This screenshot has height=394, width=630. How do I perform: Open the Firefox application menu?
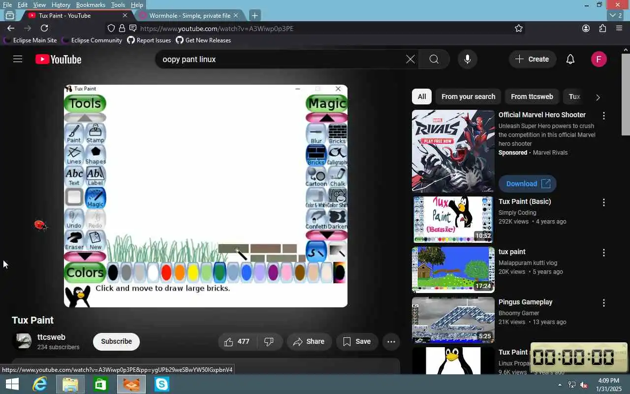(x=619, y=28)
